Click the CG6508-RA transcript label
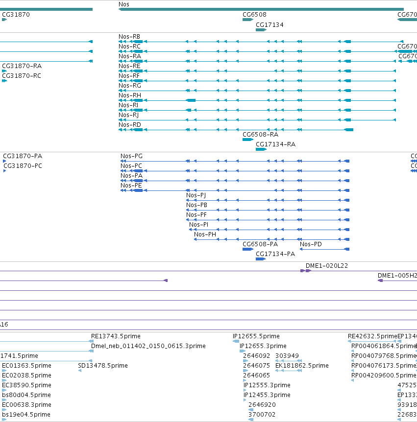The height and width of the screenshot is (422, 417). (x=260, y=134)
